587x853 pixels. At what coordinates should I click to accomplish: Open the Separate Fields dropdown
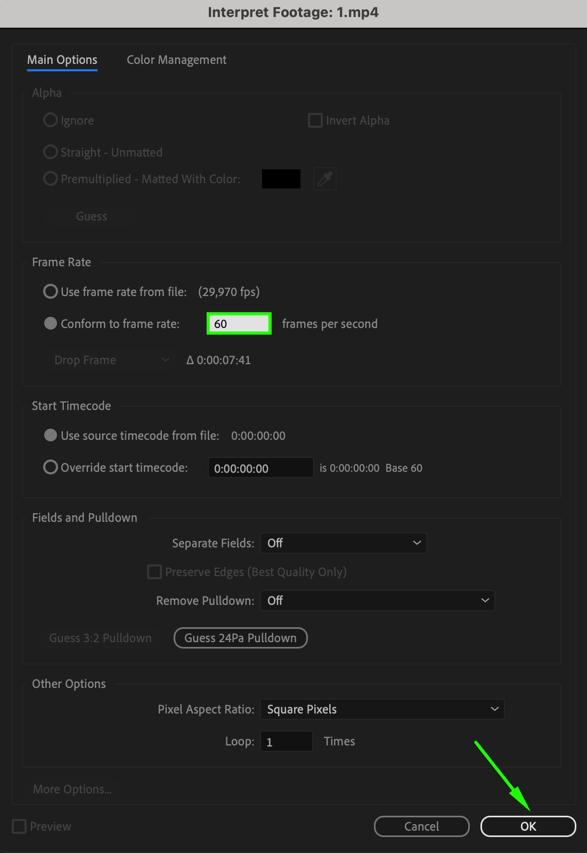[x=343, y=543]
